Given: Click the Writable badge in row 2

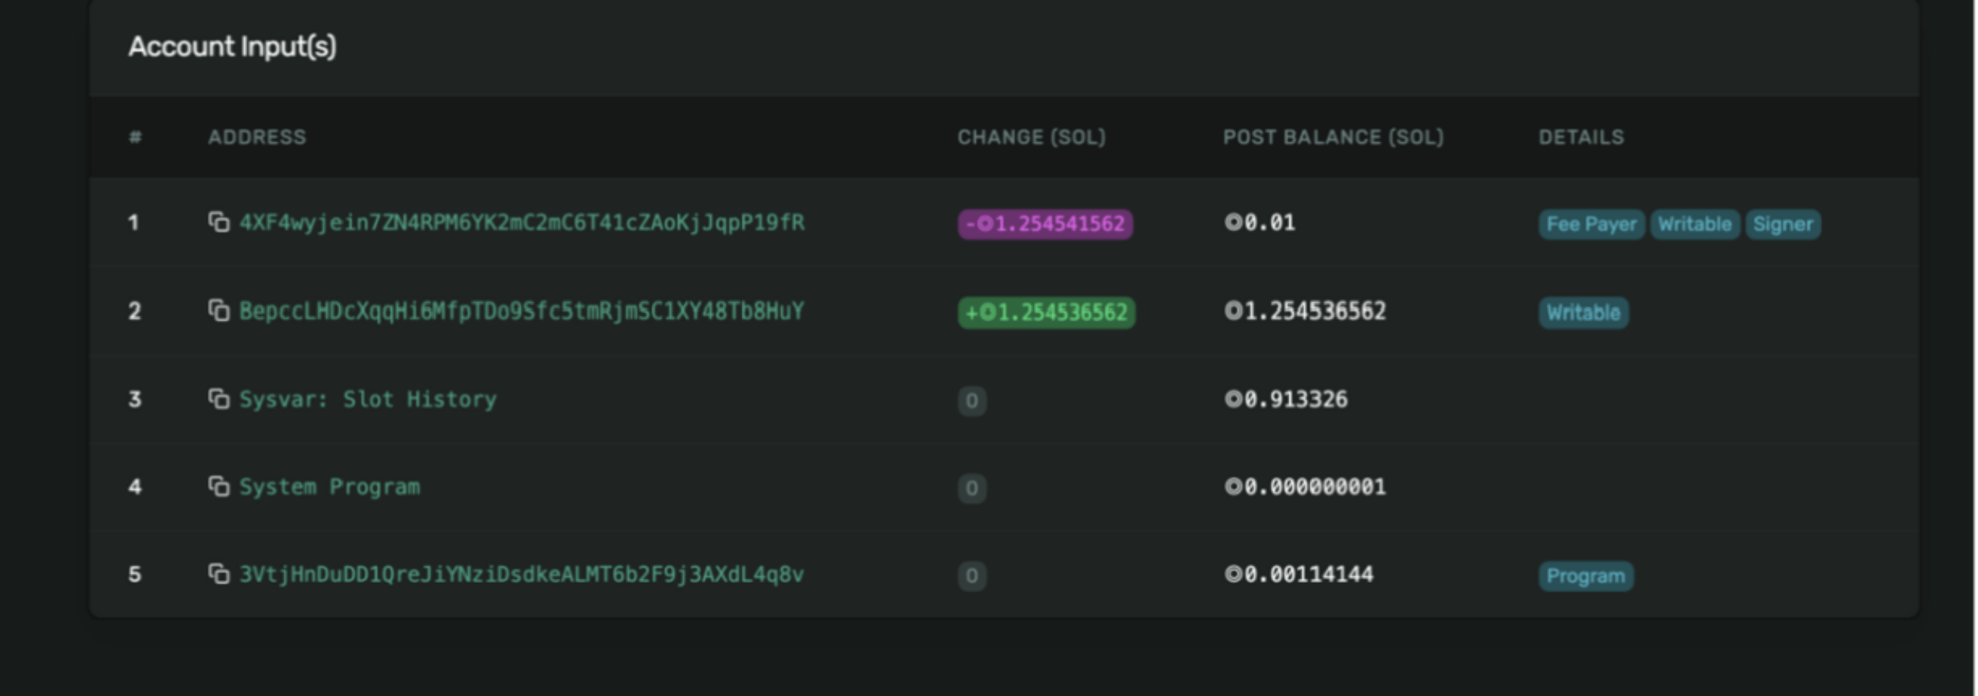Looking at the screenshot, I should click(x=1583, y=313).
